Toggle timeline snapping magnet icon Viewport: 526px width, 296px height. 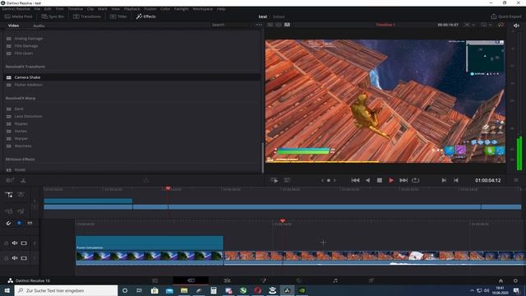8,223
